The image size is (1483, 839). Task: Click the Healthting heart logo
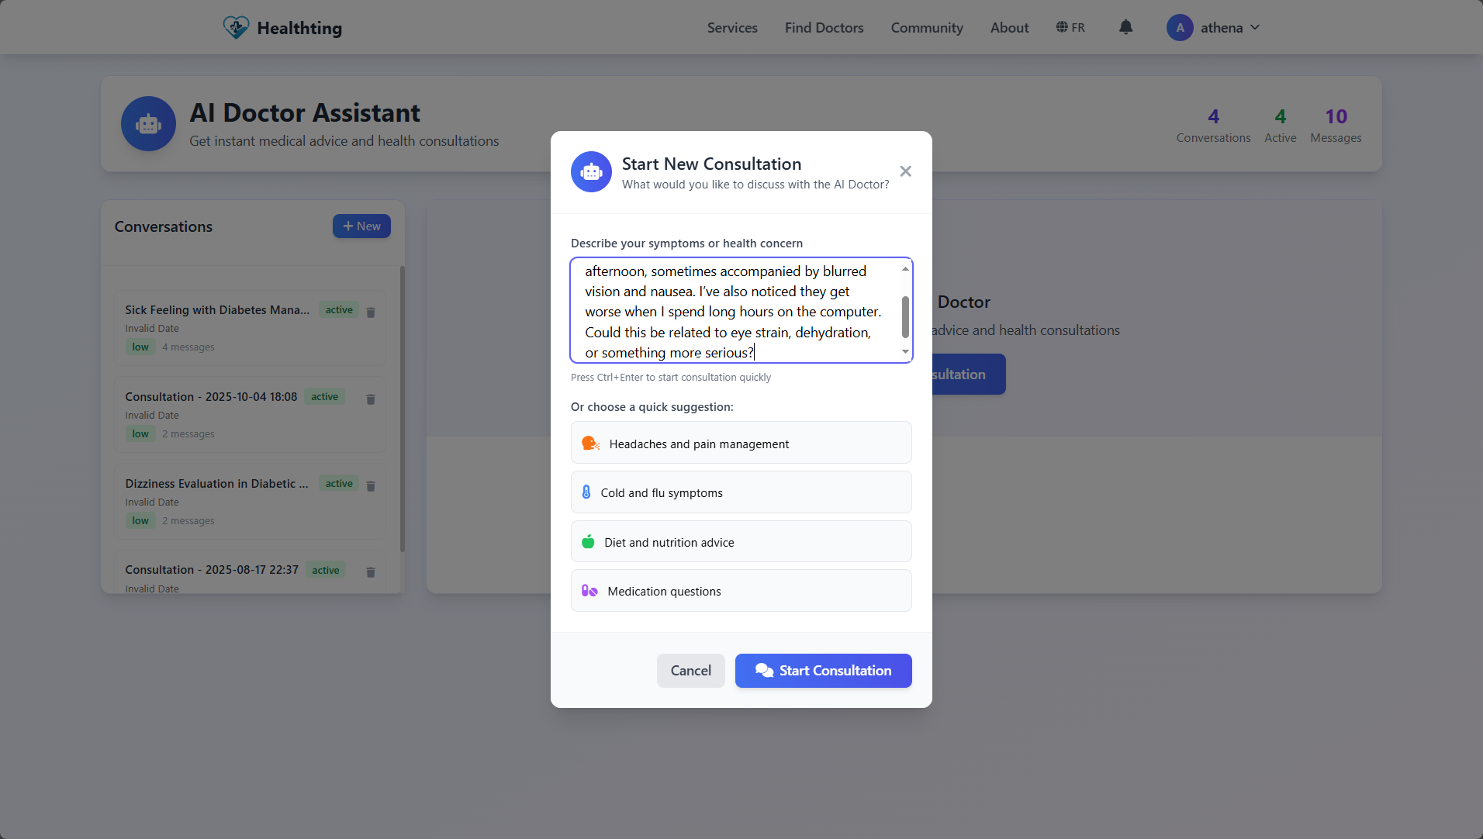[237, 26]
